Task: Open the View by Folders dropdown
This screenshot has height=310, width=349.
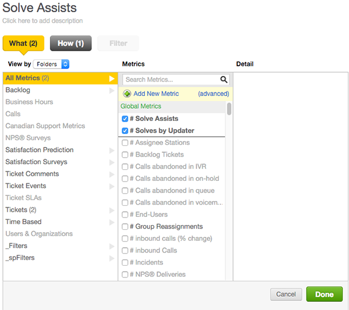Action: 51,64
